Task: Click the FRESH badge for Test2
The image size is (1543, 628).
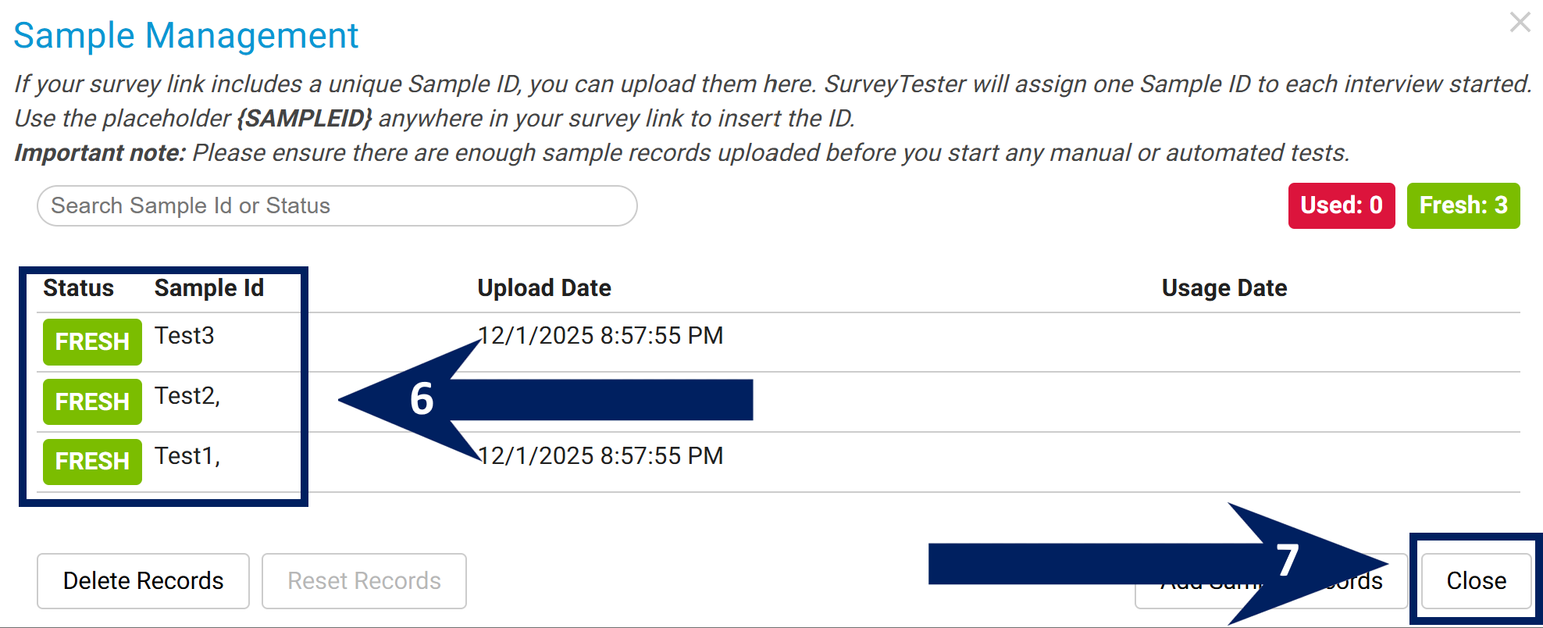Action: point(92,401)
